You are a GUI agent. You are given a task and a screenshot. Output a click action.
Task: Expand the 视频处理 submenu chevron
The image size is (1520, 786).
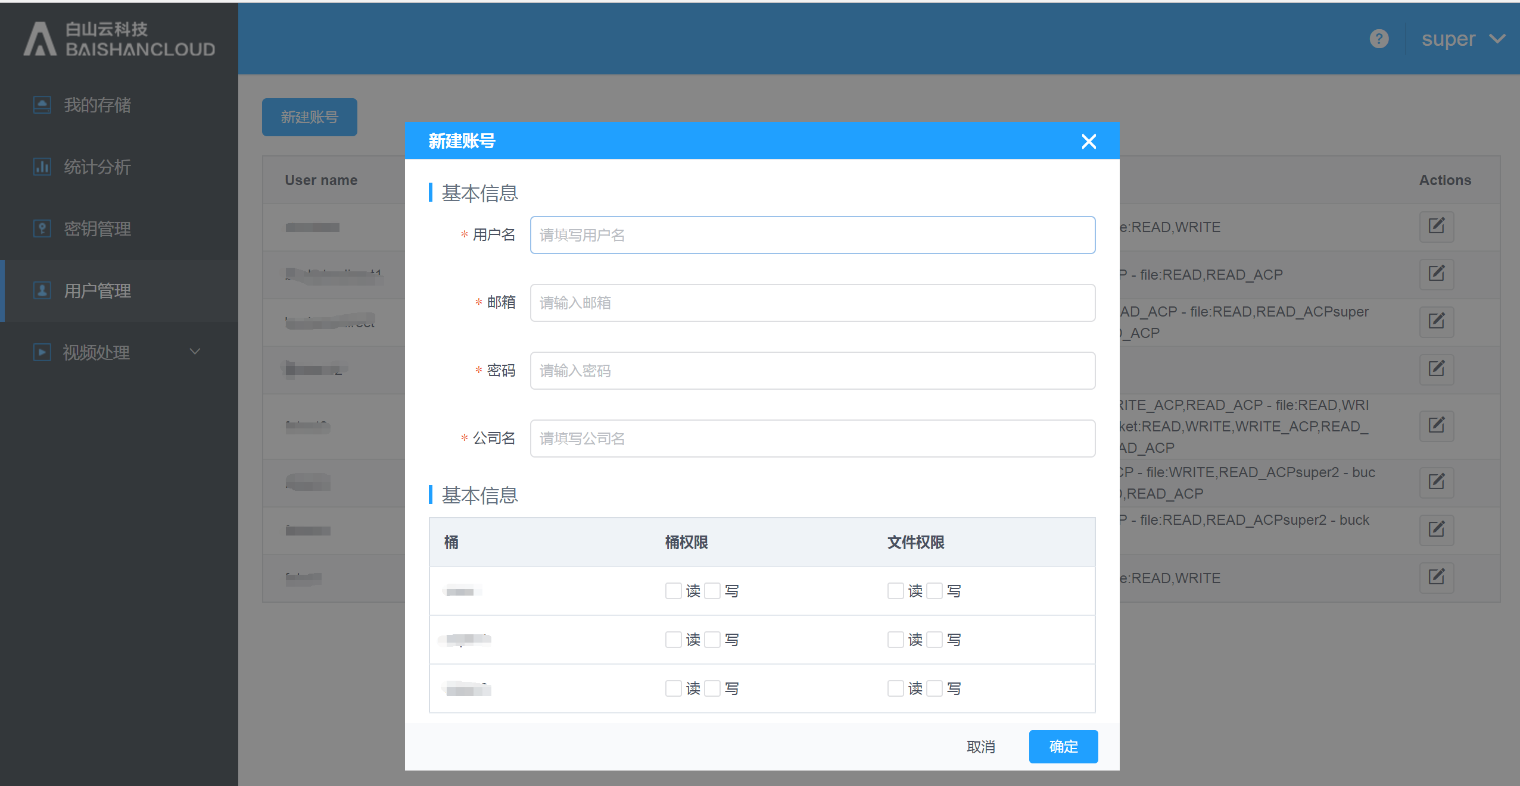click(195, 352)
